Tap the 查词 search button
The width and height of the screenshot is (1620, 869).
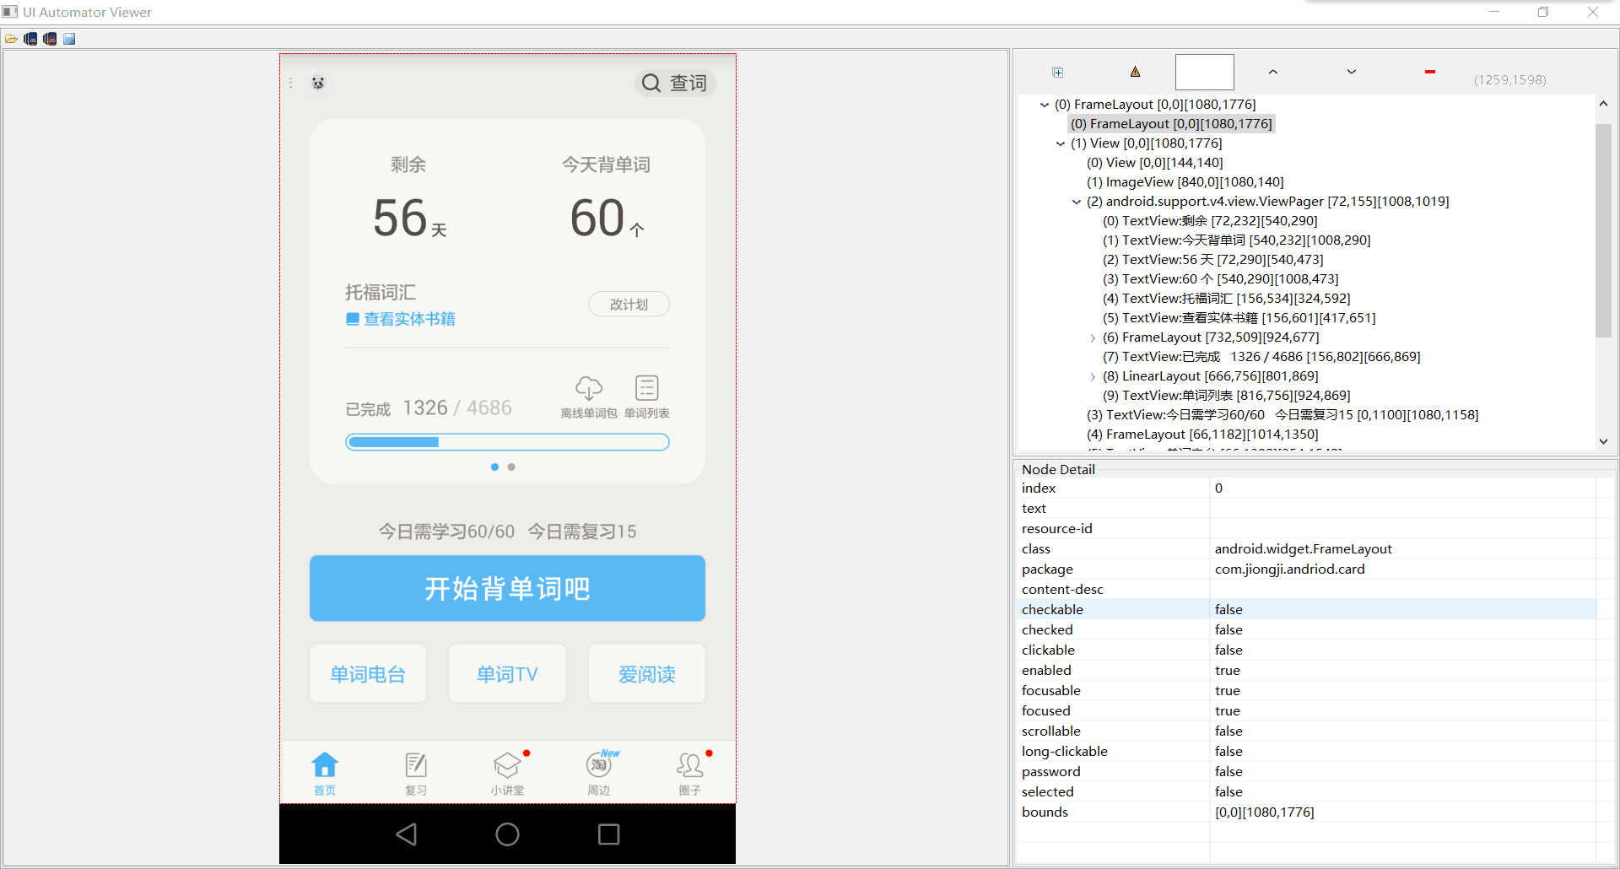[675, 83]
